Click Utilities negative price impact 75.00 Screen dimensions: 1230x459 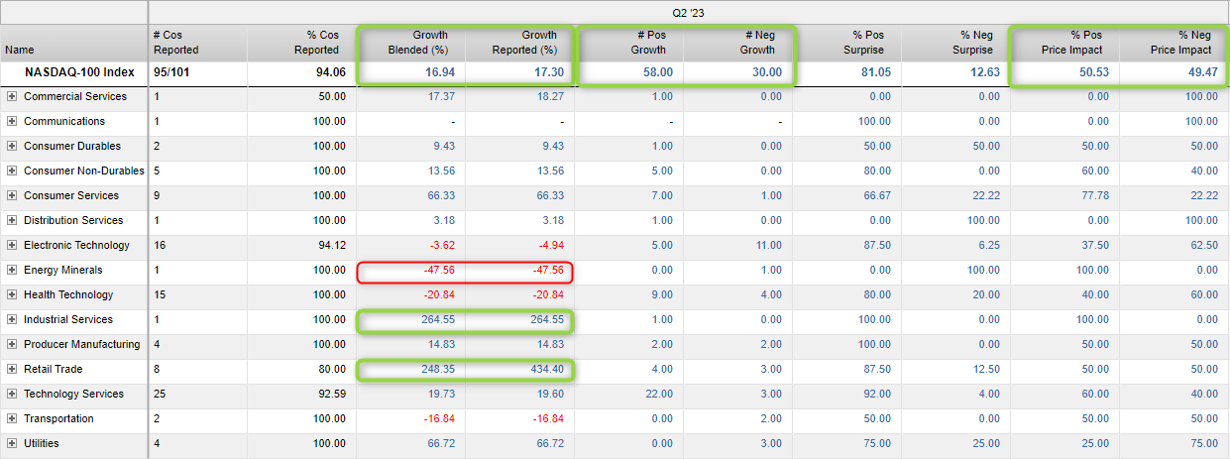click(1204, 444)
